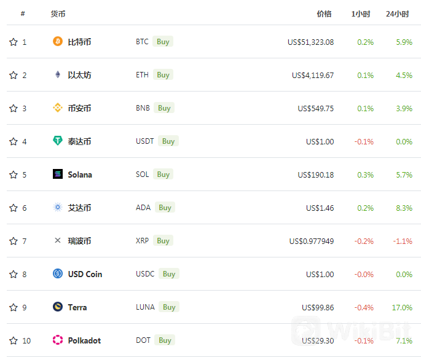Screen dimensions: 421x357
Task: Toggle favorite star for Bitcoin row
Action: 14,42
